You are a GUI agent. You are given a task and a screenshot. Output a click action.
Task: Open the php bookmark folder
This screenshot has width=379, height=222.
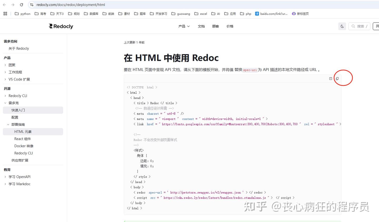(x=246, y=14)
